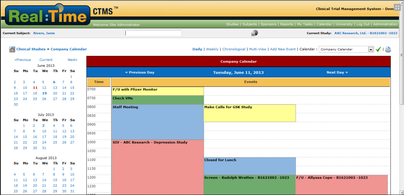Switch to Daily calendar view
404x195 pixels.
(x=197, y=49)
